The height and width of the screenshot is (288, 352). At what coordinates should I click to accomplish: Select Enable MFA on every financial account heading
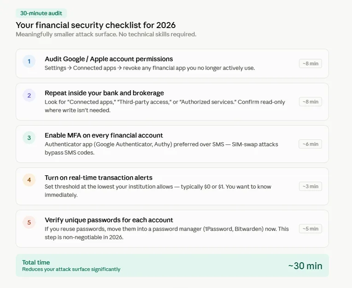104,135
